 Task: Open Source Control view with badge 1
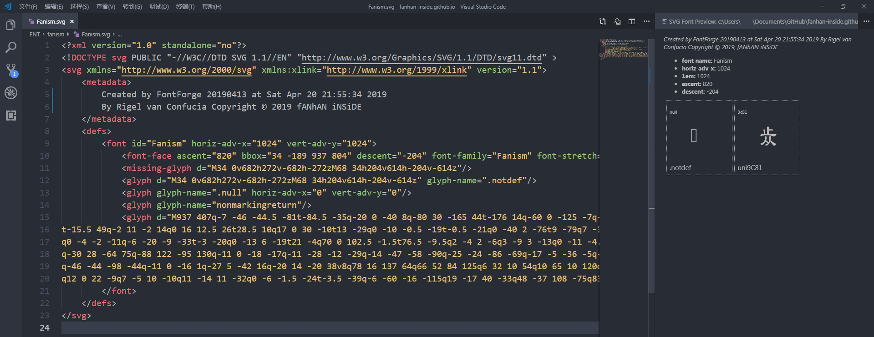pos(11,70)
